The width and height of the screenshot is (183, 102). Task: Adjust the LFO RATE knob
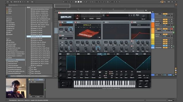pos(117,75)
